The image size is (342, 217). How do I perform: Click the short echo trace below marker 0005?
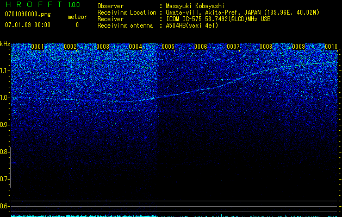pyautogui.click(x=169, y=79)
